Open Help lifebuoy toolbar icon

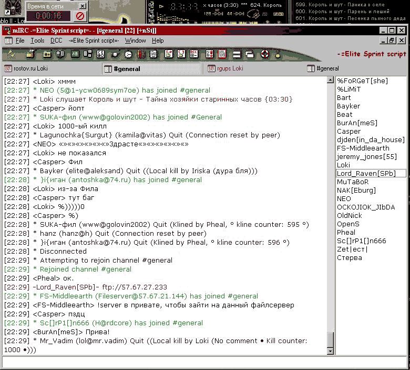(265, 54)
